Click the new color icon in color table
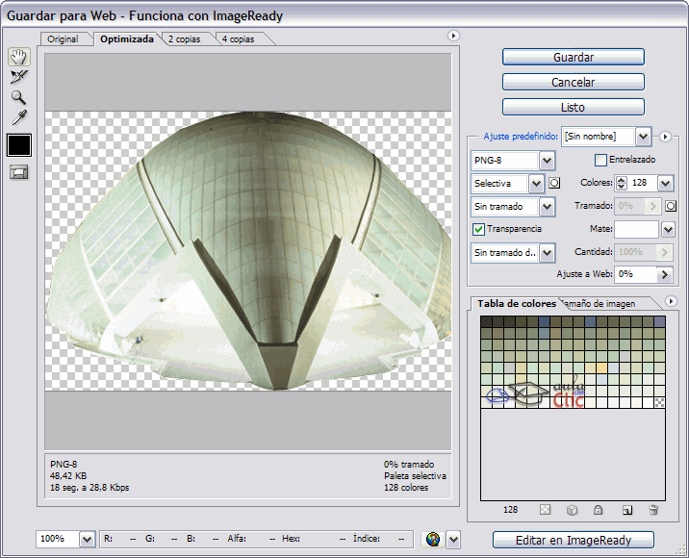 tap(626, 510)
